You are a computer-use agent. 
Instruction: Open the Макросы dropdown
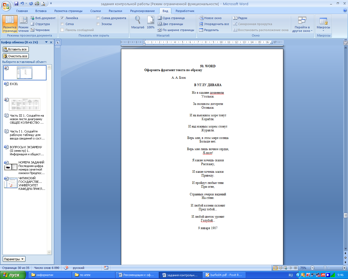pyautogui.click(x=323, y=24)
